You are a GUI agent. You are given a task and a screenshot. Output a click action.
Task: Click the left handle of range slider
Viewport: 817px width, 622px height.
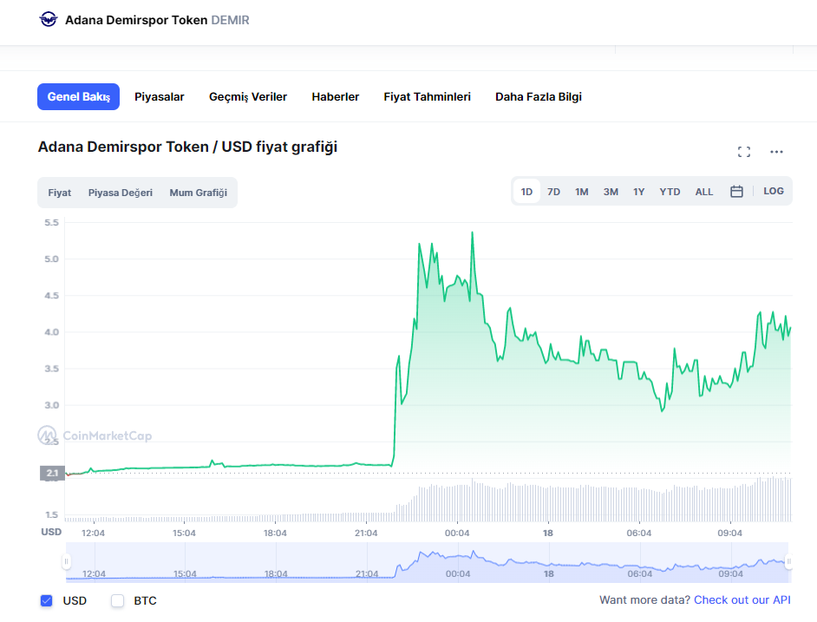tap(67, 562)
